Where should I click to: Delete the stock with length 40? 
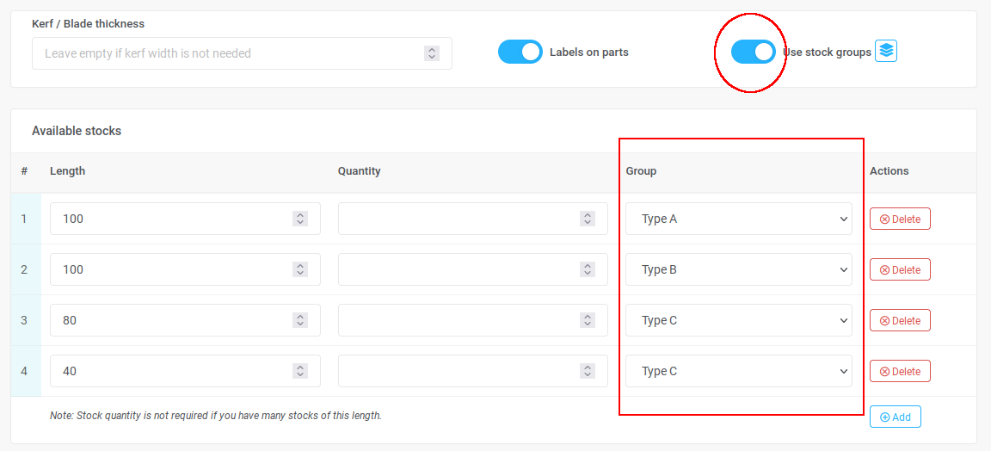900,371
